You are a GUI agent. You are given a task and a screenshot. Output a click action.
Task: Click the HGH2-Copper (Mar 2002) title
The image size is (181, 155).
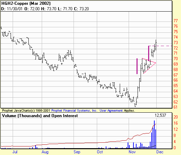(26, 3)
